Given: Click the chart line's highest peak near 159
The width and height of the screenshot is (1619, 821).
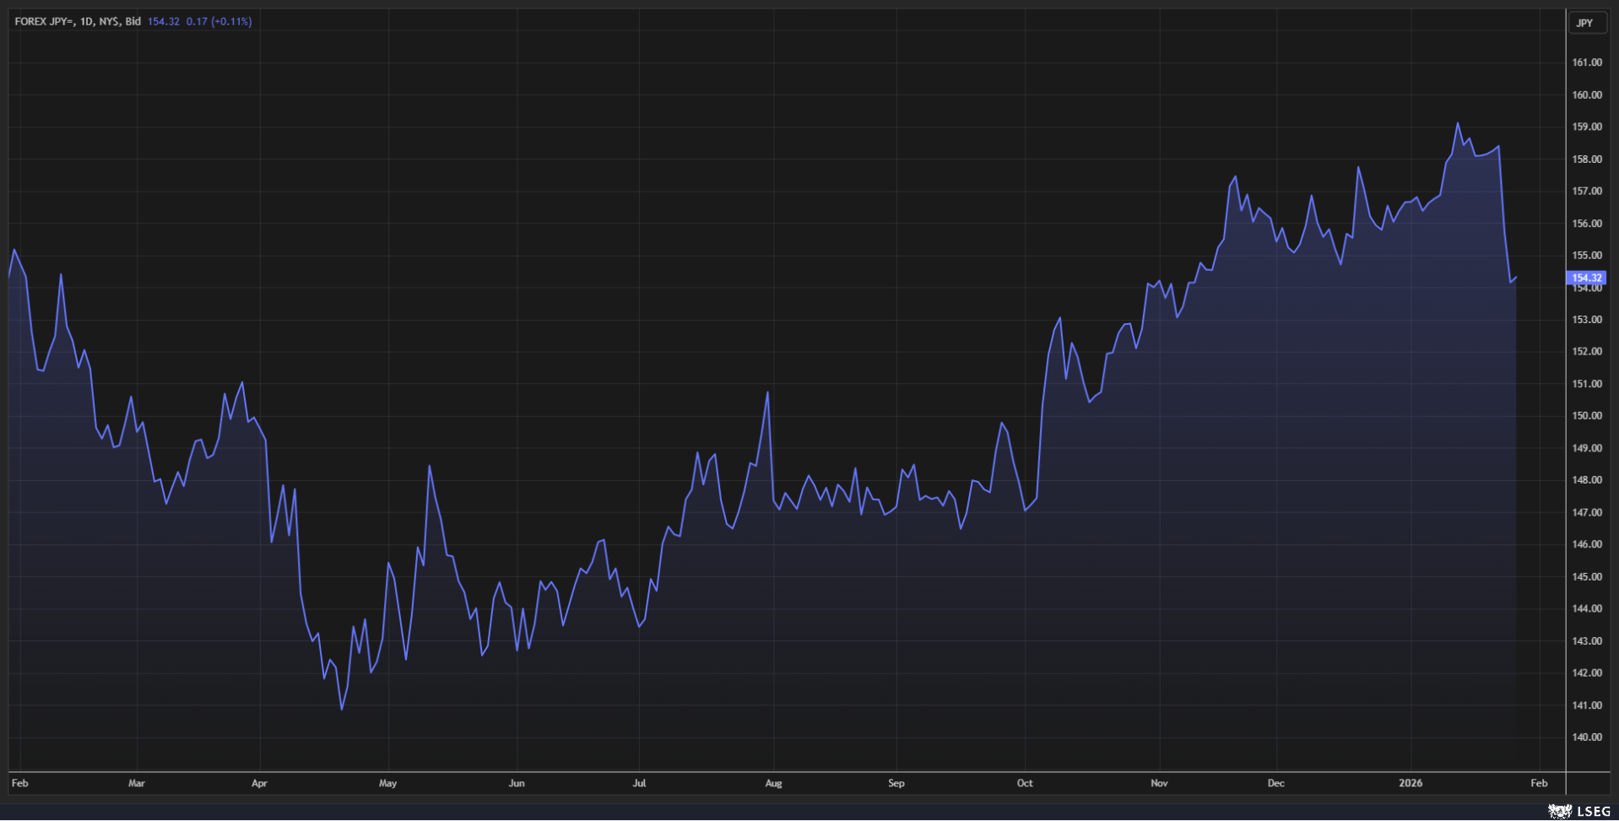Looking at the screenshot, I should click(1457, 124).
